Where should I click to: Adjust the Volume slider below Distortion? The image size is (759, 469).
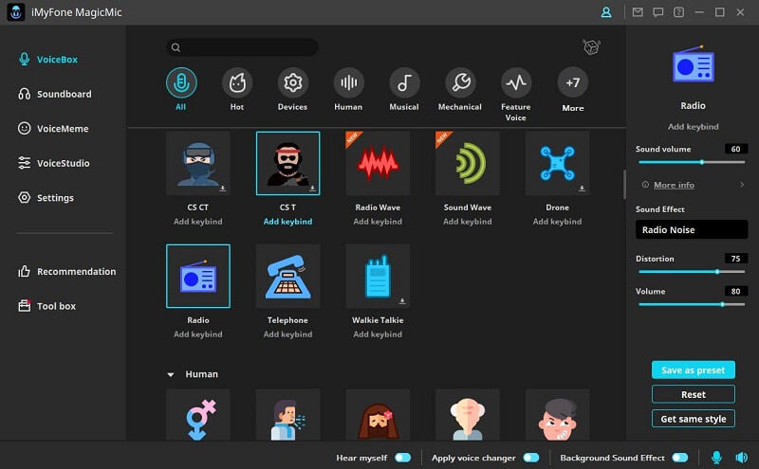coord(692,304)
